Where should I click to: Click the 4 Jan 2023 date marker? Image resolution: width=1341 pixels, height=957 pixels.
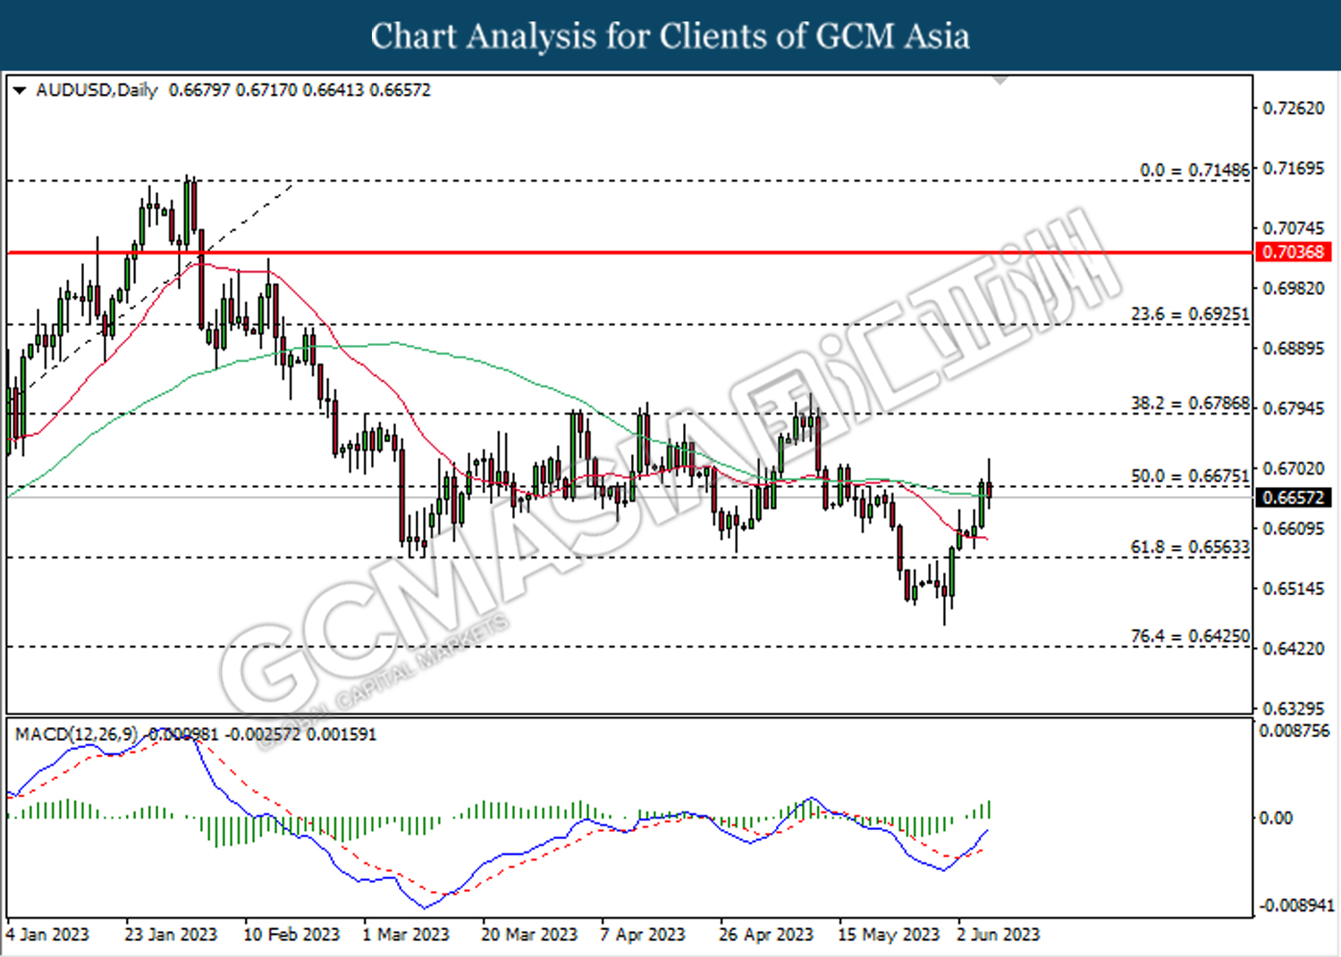[47, 935]
